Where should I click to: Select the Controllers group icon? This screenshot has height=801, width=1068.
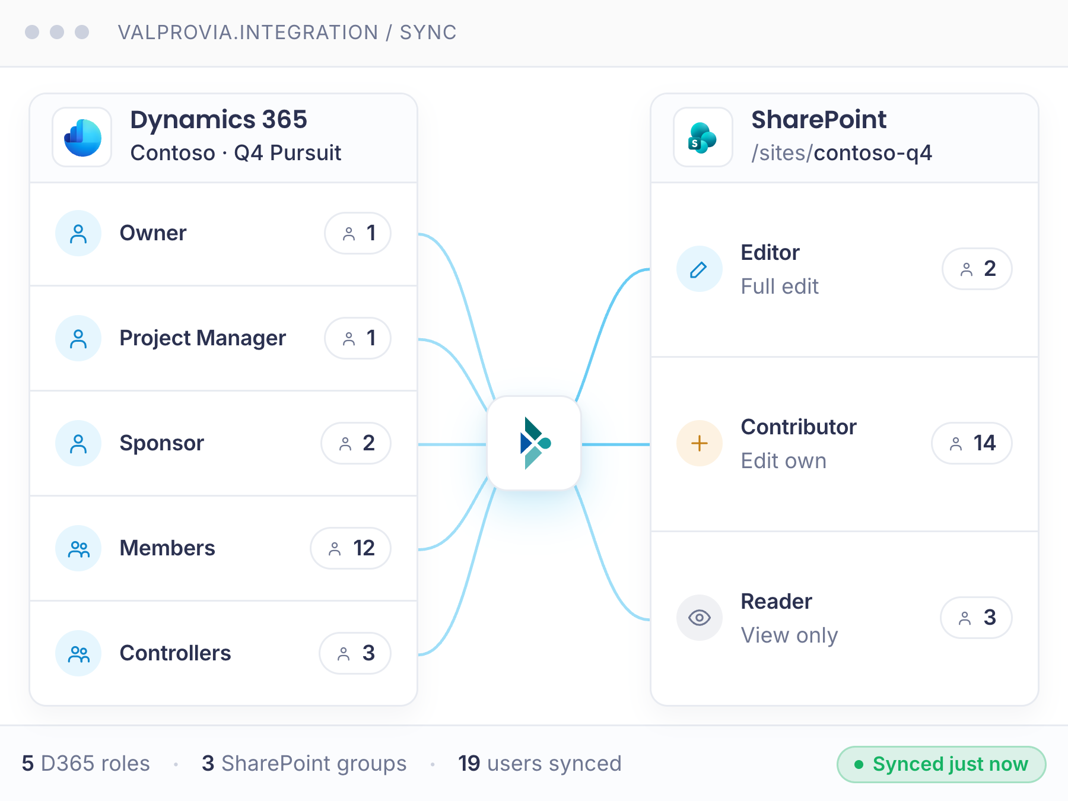(78, 653)
